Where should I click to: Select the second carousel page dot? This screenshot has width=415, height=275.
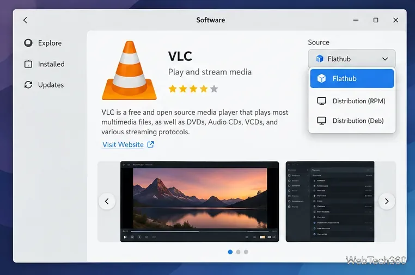click(238, 252)
